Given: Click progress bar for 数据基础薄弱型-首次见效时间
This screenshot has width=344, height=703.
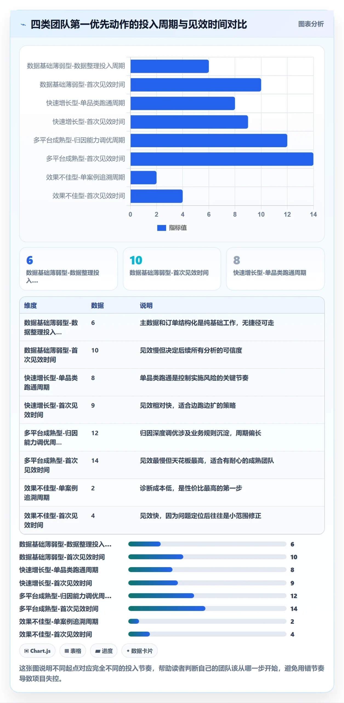Looking at the screenshot, I should [207, 557].
